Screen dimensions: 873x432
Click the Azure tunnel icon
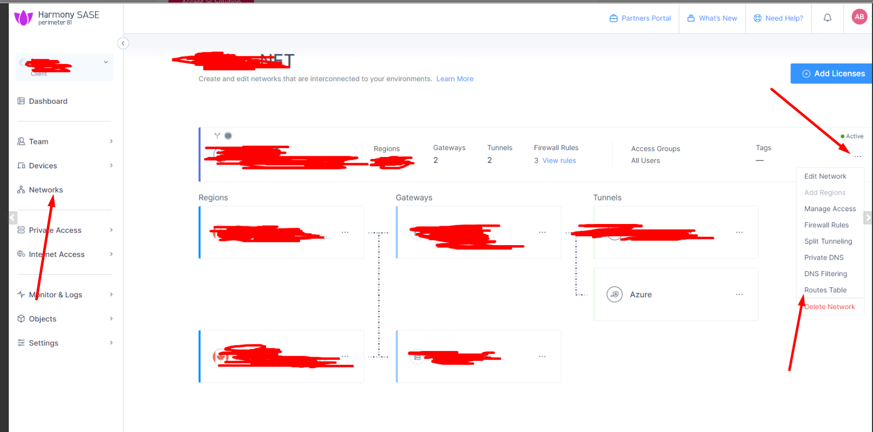point(614,295)
